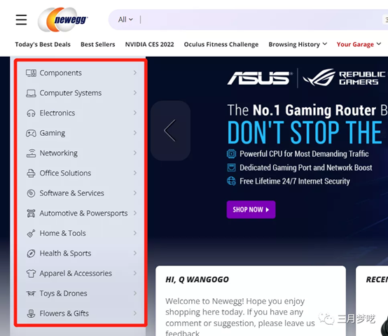This screenshot has width=388, height=336.
Task: Click the Components category icon
Action: [x=31, y=73]
